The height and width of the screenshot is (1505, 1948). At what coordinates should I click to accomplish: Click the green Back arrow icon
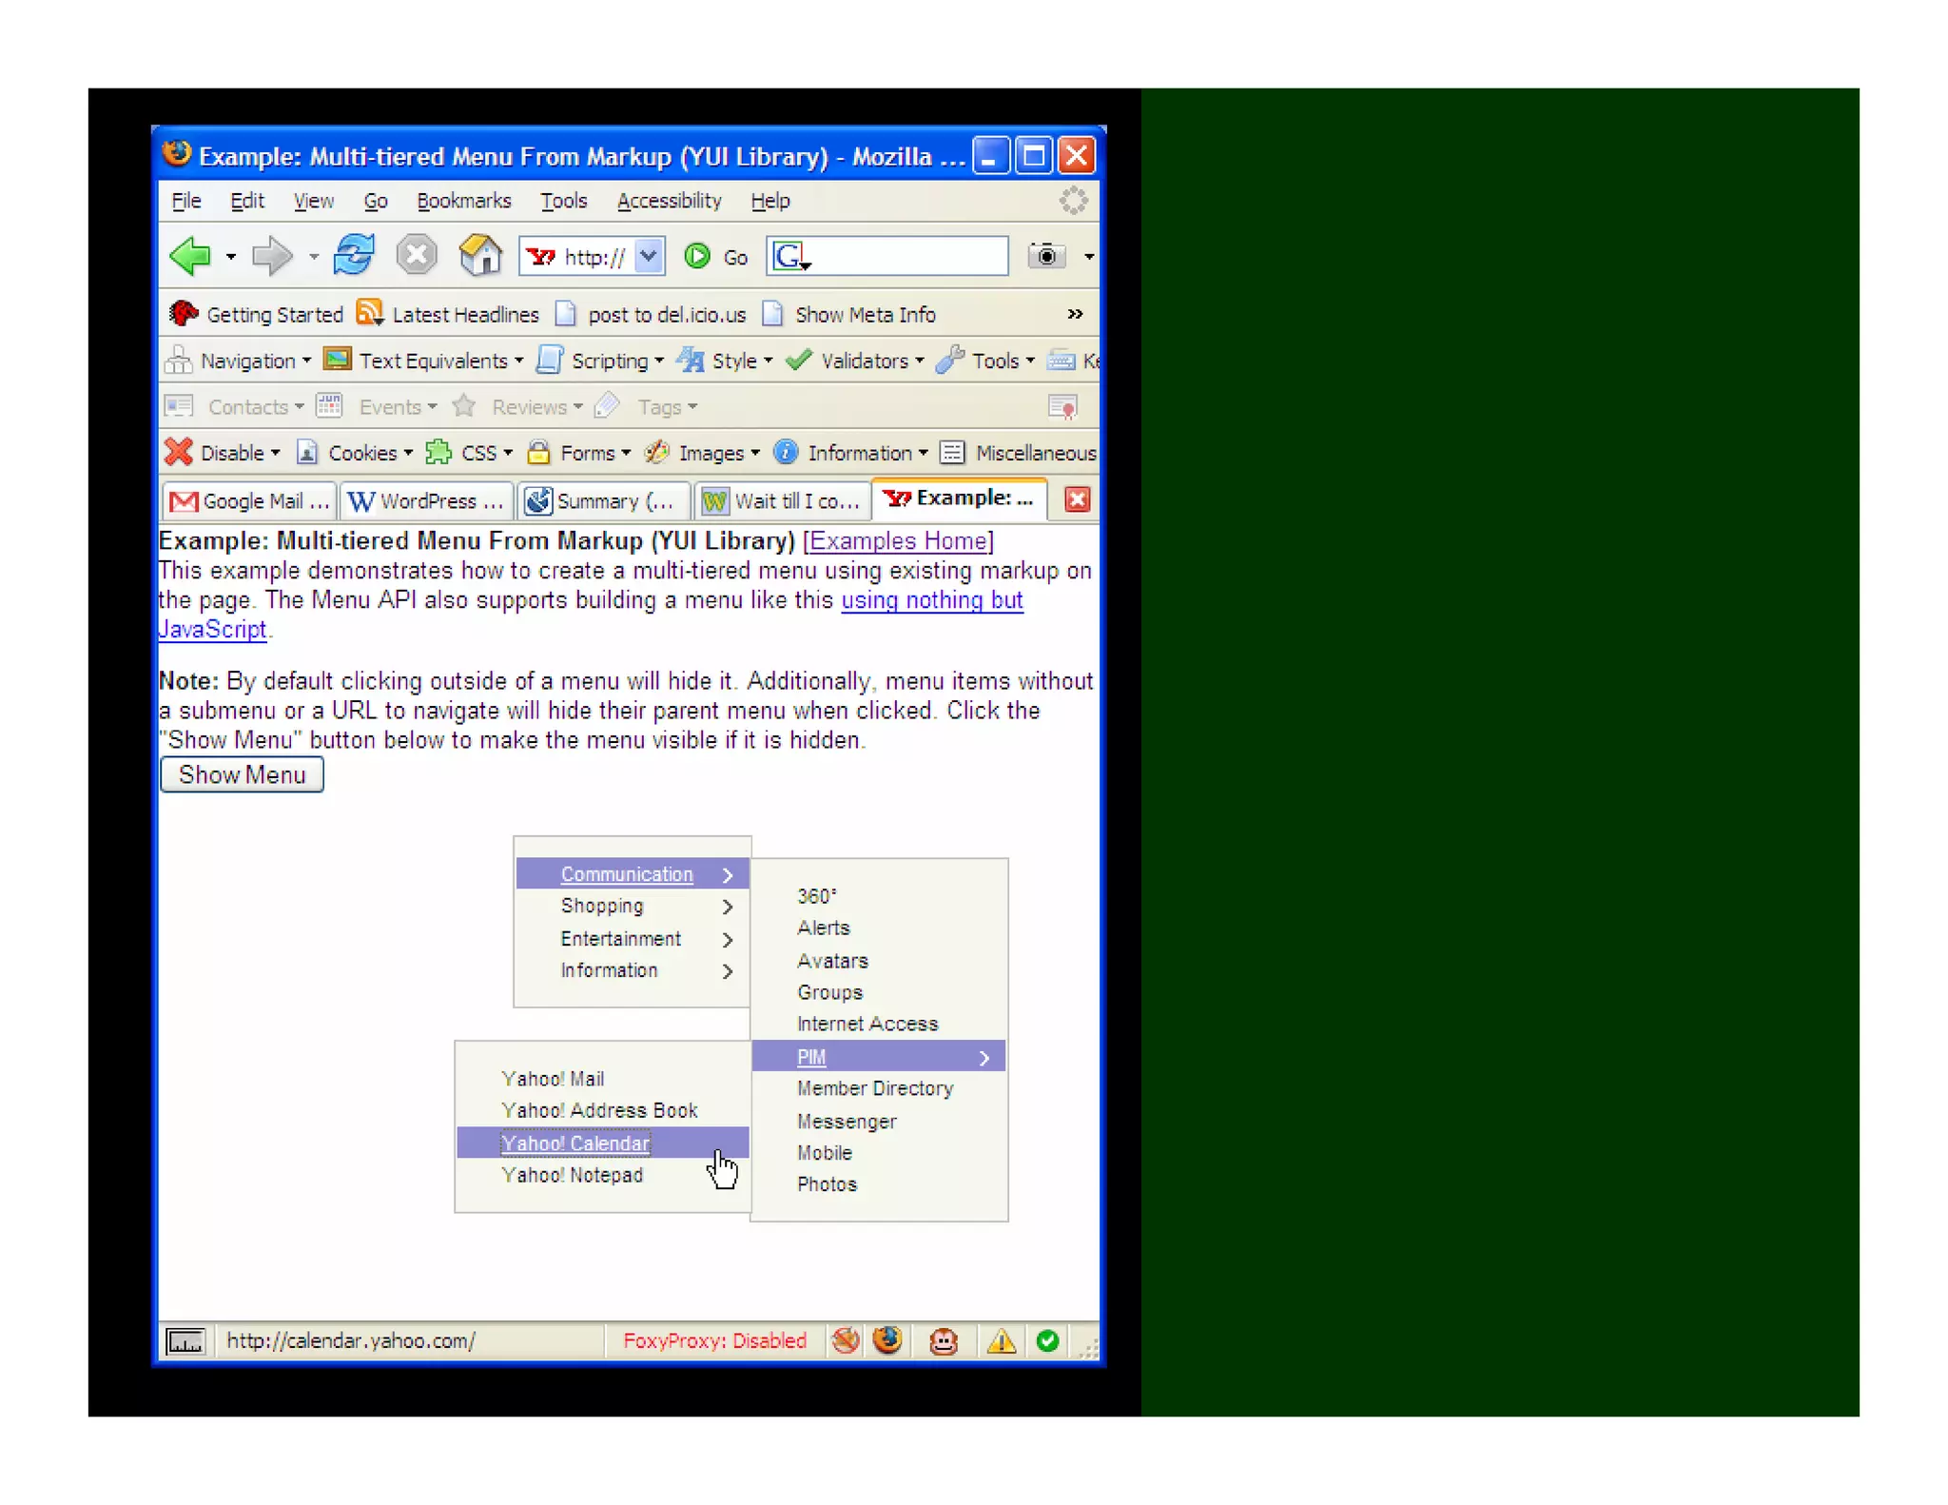click(190, 256)
